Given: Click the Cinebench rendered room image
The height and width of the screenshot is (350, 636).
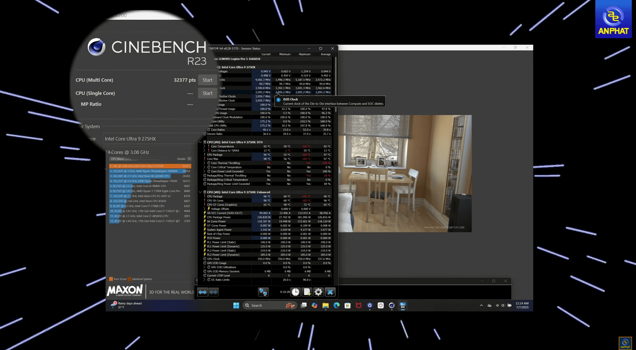Looking at the screenshot, I should 405,173.
